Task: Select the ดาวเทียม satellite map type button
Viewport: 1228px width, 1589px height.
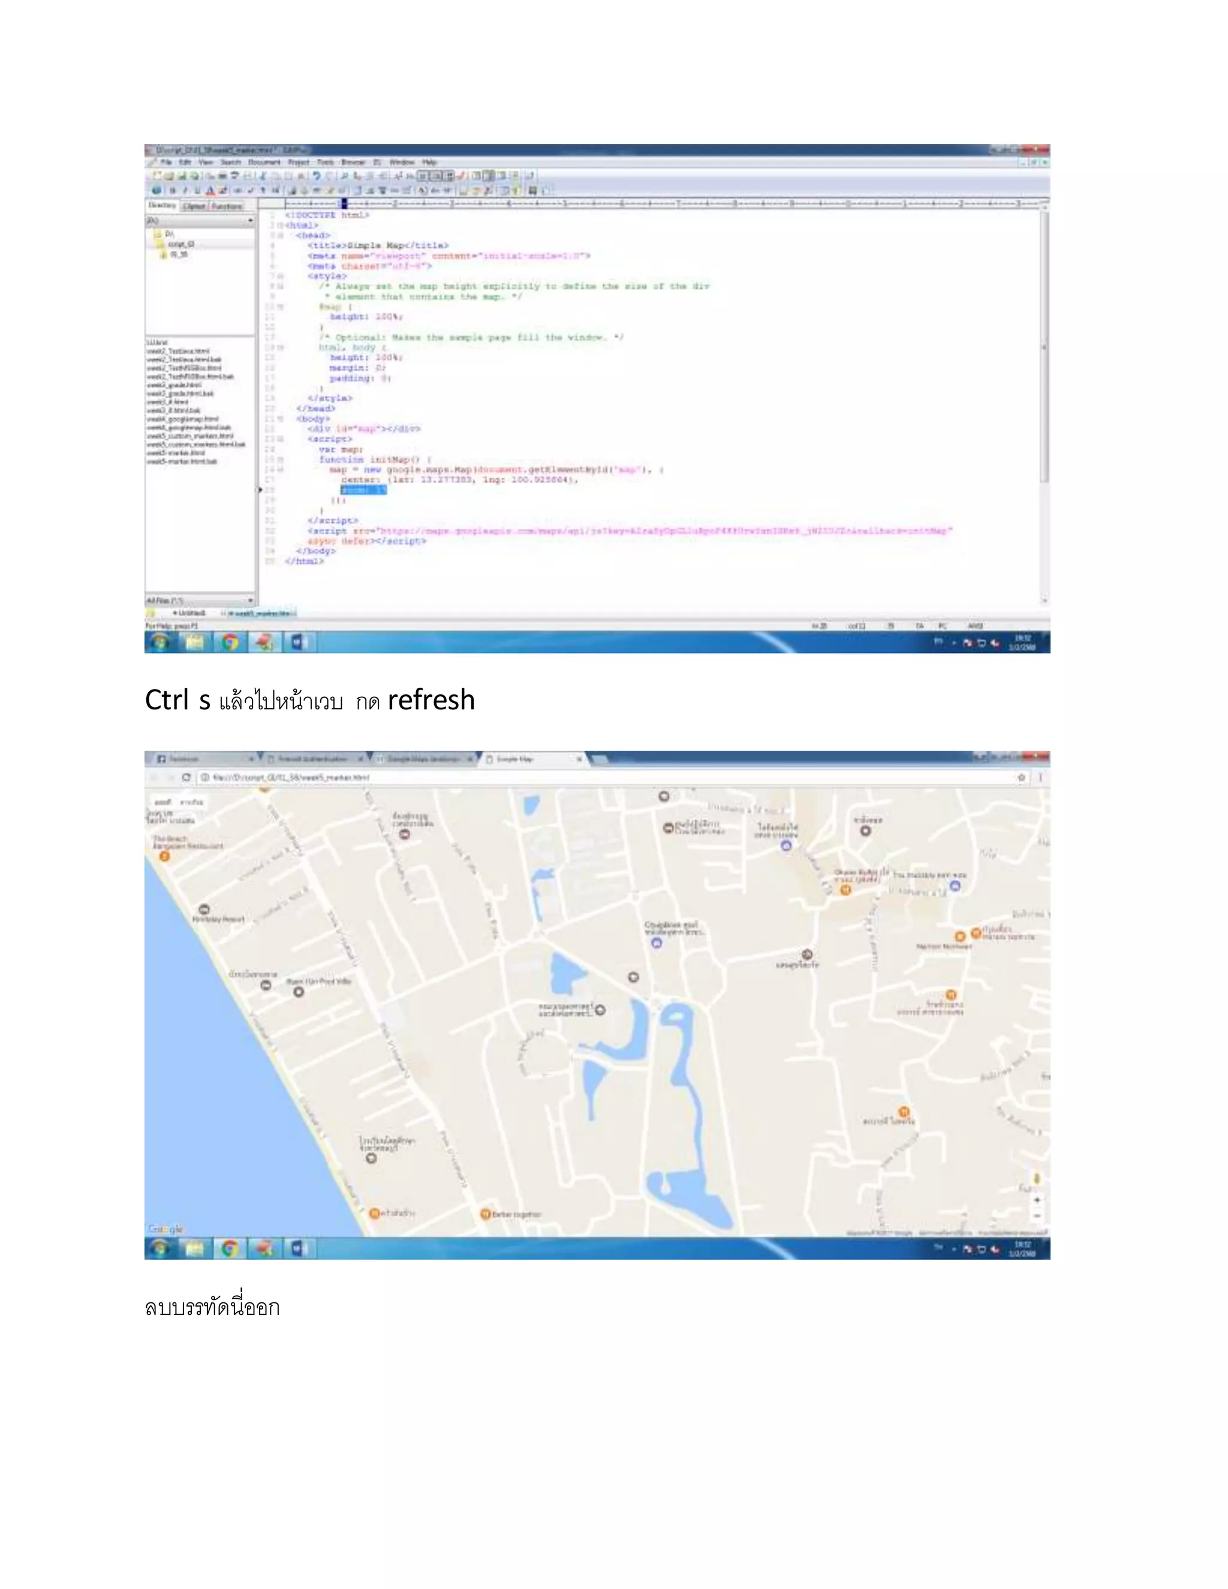Action: (x=192, y=802)
